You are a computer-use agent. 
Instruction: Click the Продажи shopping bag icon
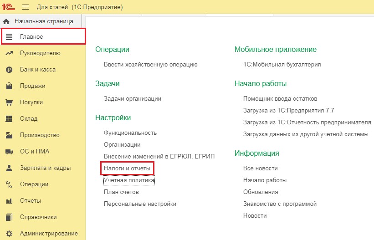[9, 86]
